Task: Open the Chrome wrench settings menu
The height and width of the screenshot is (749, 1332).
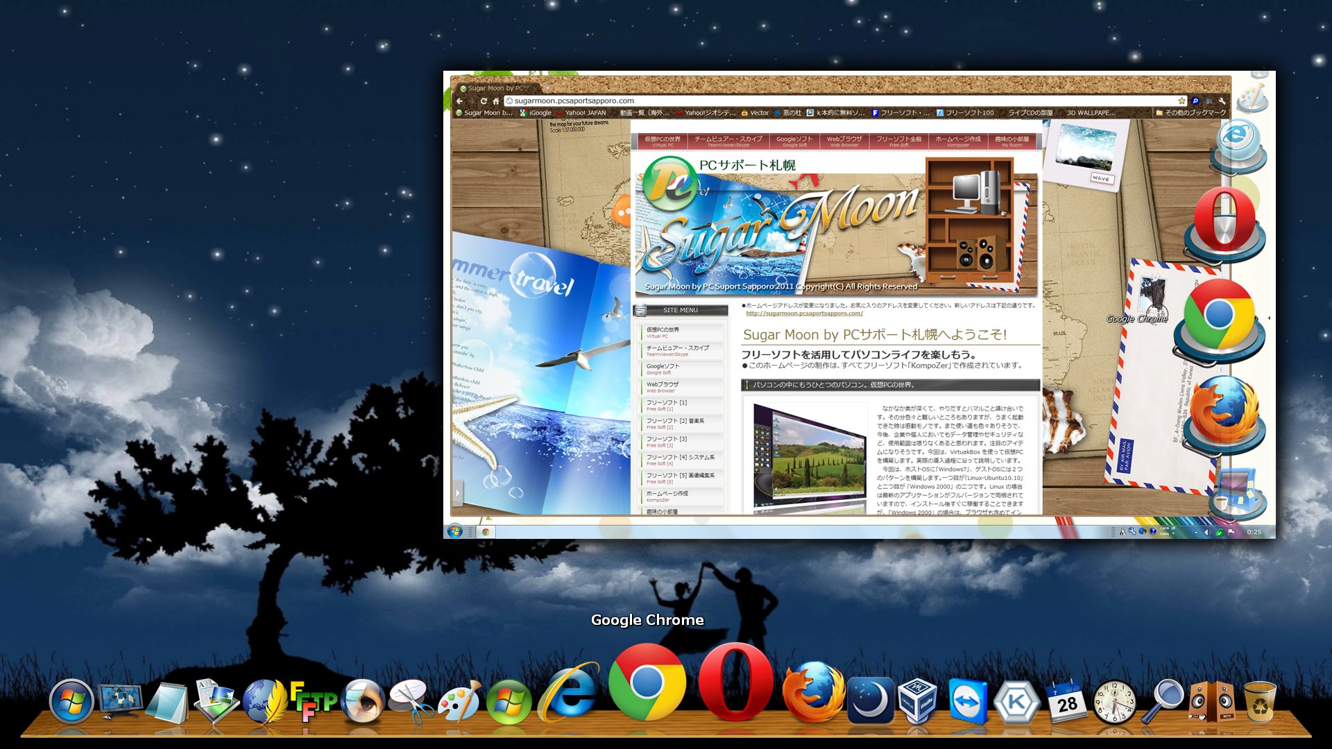Action: [1222, 101]
